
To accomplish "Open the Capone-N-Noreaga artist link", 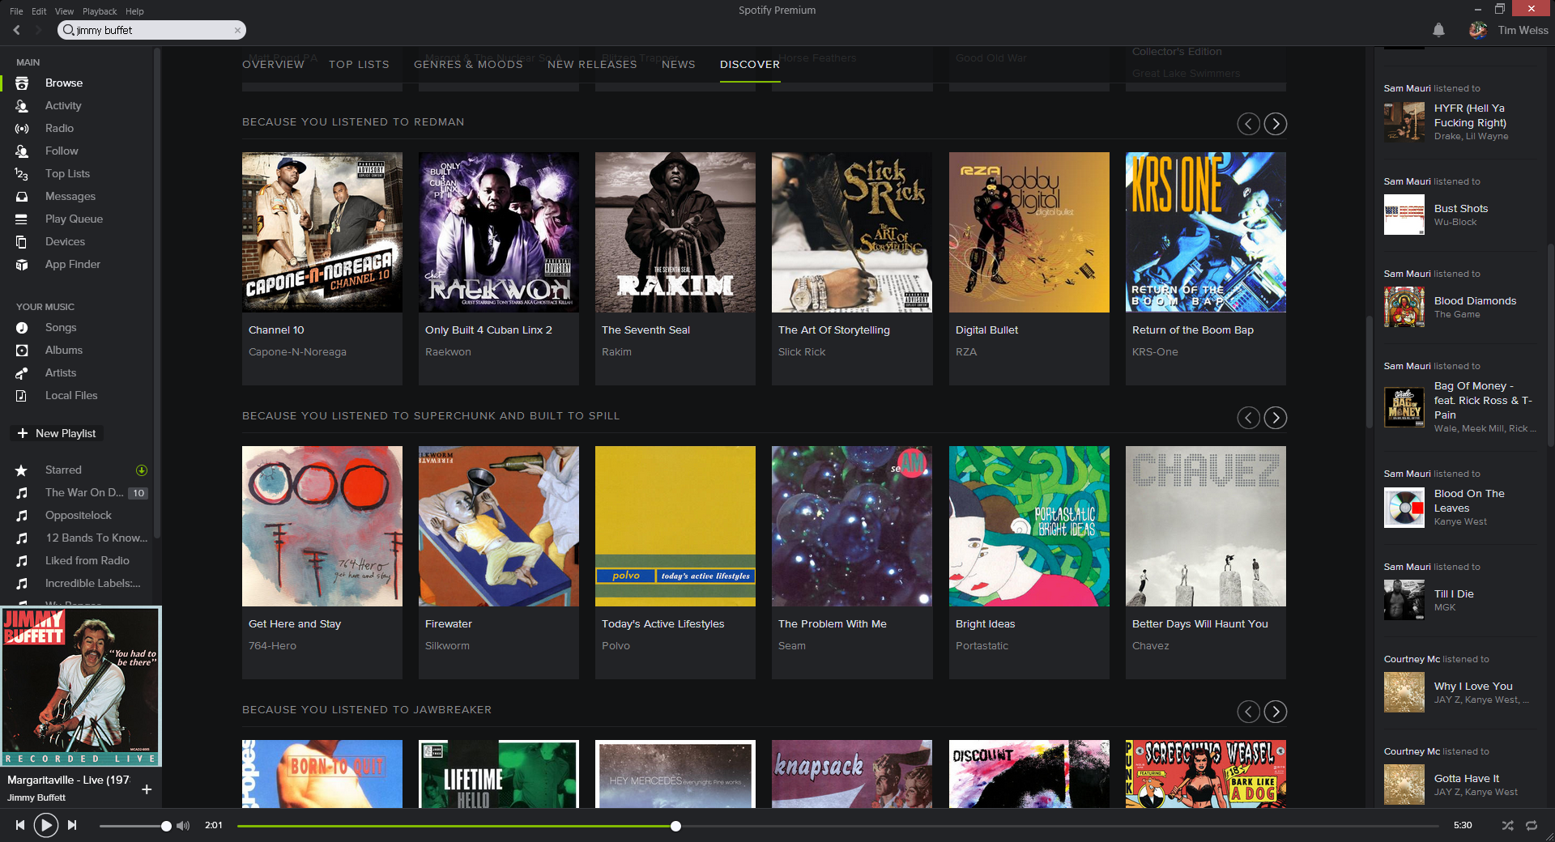I will tap(297, 352).
